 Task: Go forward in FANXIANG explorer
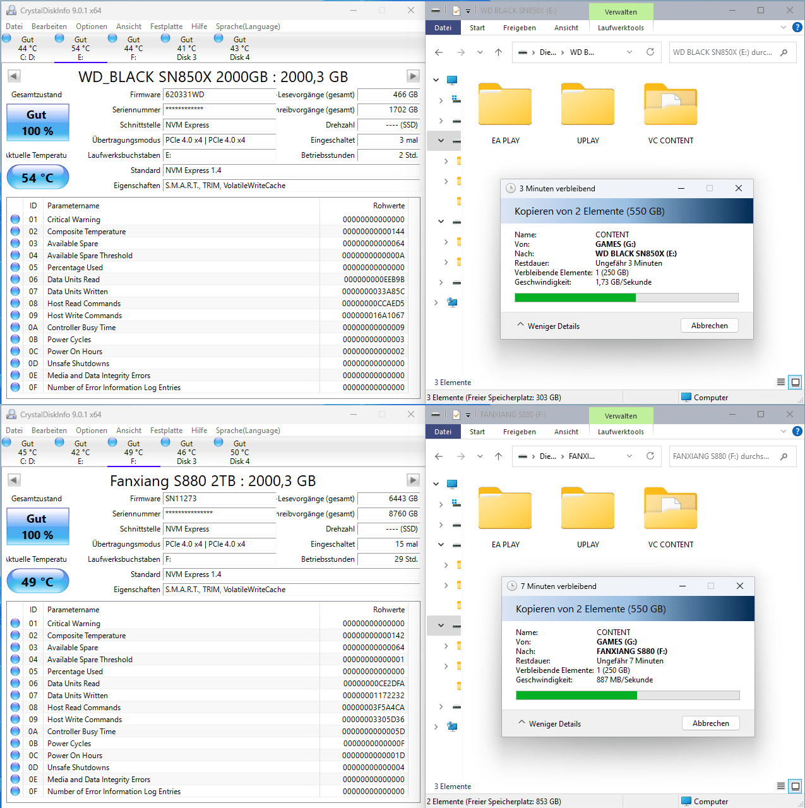point(461,456)
